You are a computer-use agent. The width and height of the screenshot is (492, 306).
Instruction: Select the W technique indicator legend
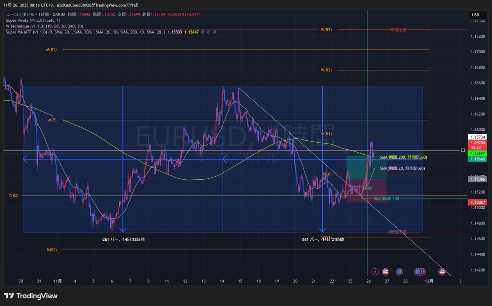[33, 26]
